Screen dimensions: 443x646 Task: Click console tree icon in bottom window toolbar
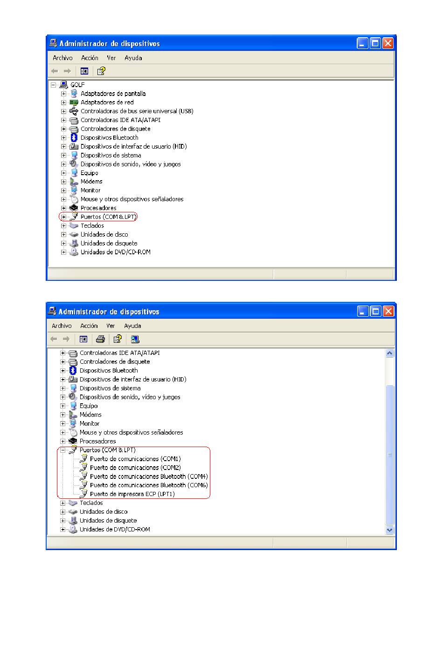[83, 339]
